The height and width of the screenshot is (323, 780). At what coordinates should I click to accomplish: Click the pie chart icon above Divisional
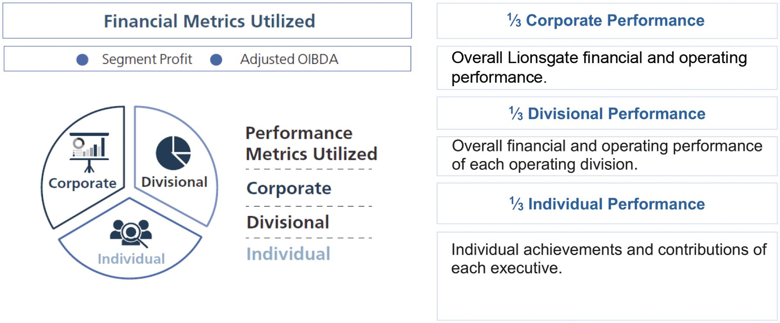[173, 153]
